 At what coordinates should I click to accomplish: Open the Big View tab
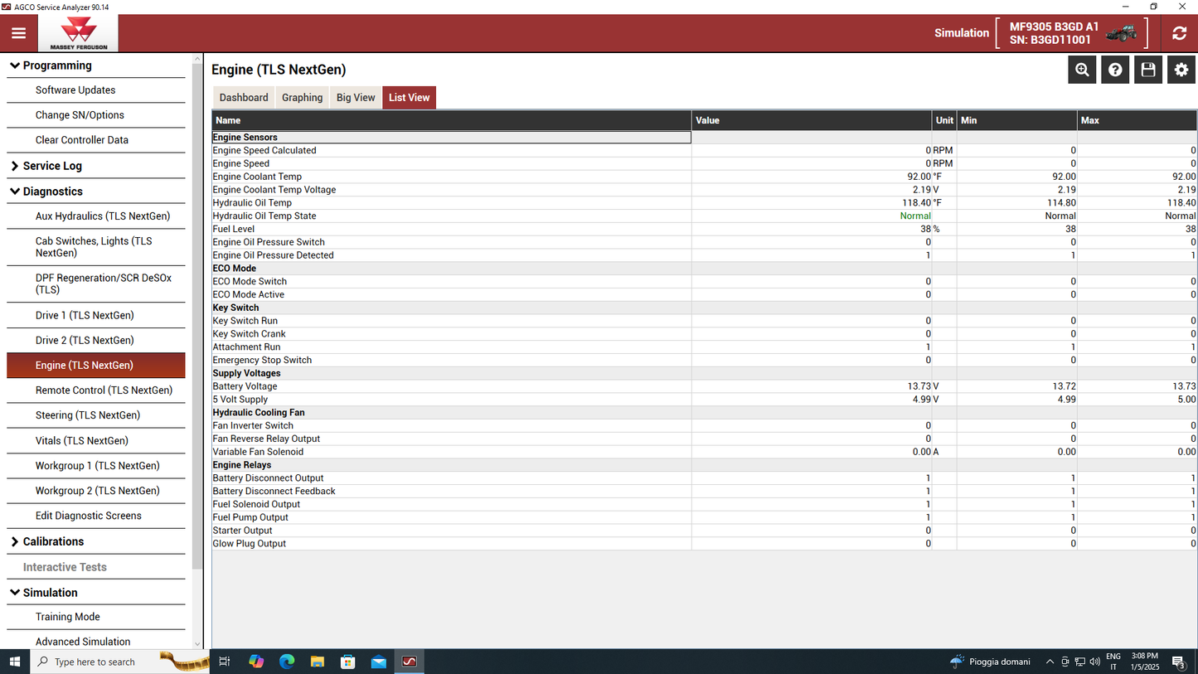click(356, 98)
